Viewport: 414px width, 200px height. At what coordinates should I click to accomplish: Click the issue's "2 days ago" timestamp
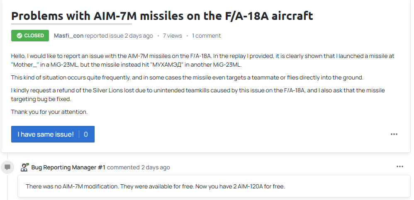139,36
